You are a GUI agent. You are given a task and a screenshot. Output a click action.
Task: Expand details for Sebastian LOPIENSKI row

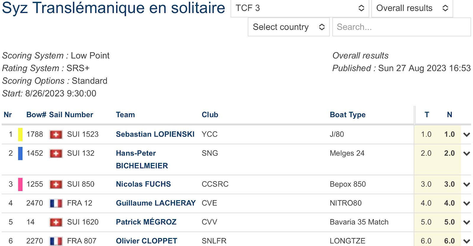[x=467, y=135]
